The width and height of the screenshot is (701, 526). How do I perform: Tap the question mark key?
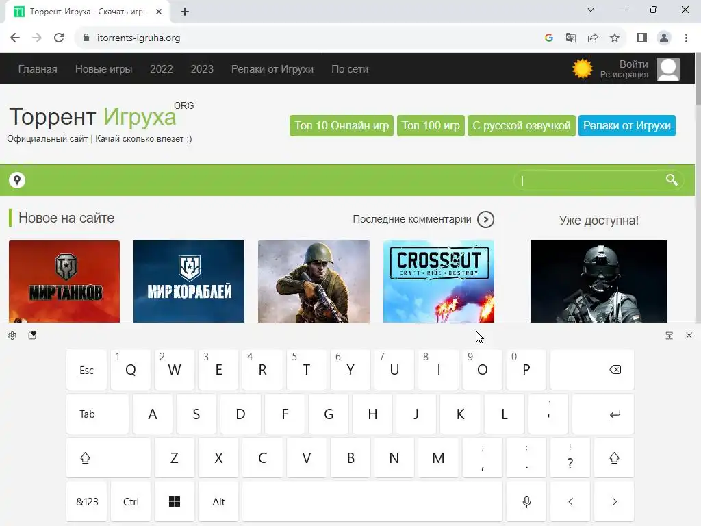point(570,458)
